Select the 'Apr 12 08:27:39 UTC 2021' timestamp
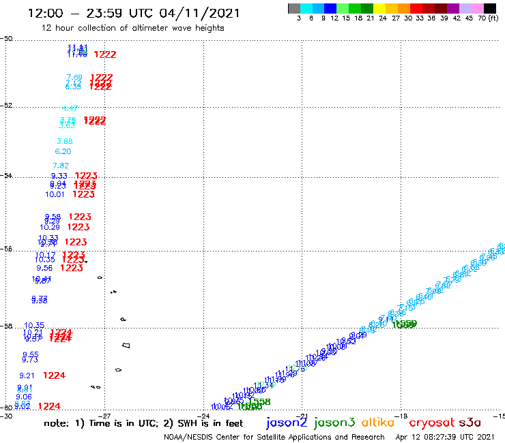Viewport: 505px width, 443px height. point(445,437)
